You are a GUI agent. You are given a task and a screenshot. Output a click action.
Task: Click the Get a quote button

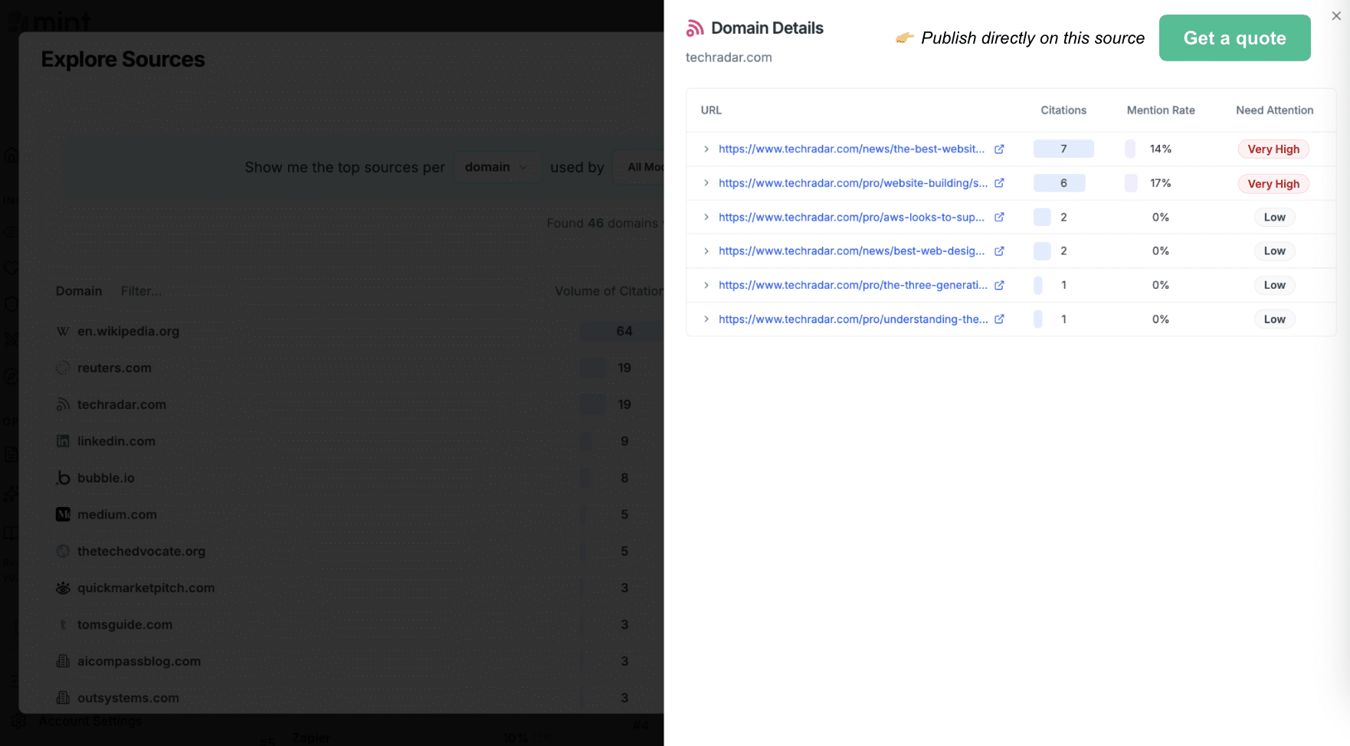click(1234, 38)
